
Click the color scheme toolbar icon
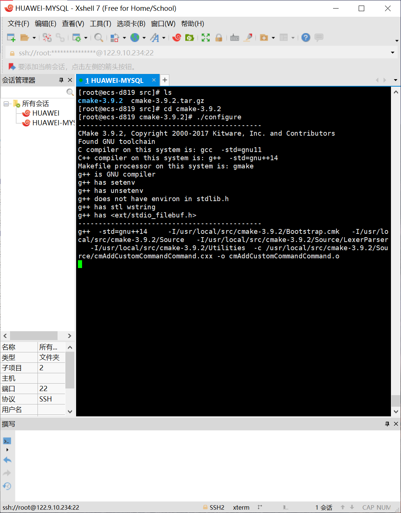115,38
